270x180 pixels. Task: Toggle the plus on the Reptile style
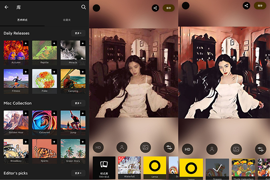(54, 43)
